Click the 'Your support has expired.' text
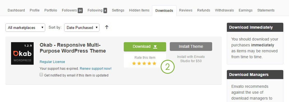 pyautogui.click(x=59, y=68)
